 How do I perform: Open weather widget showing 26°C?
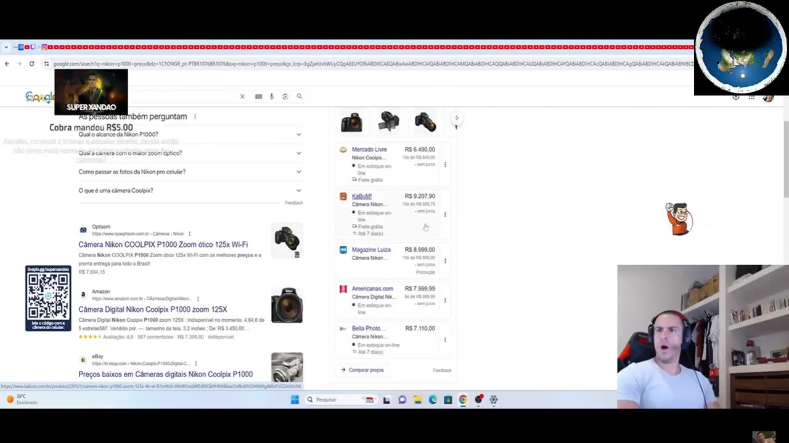point(22,399)
